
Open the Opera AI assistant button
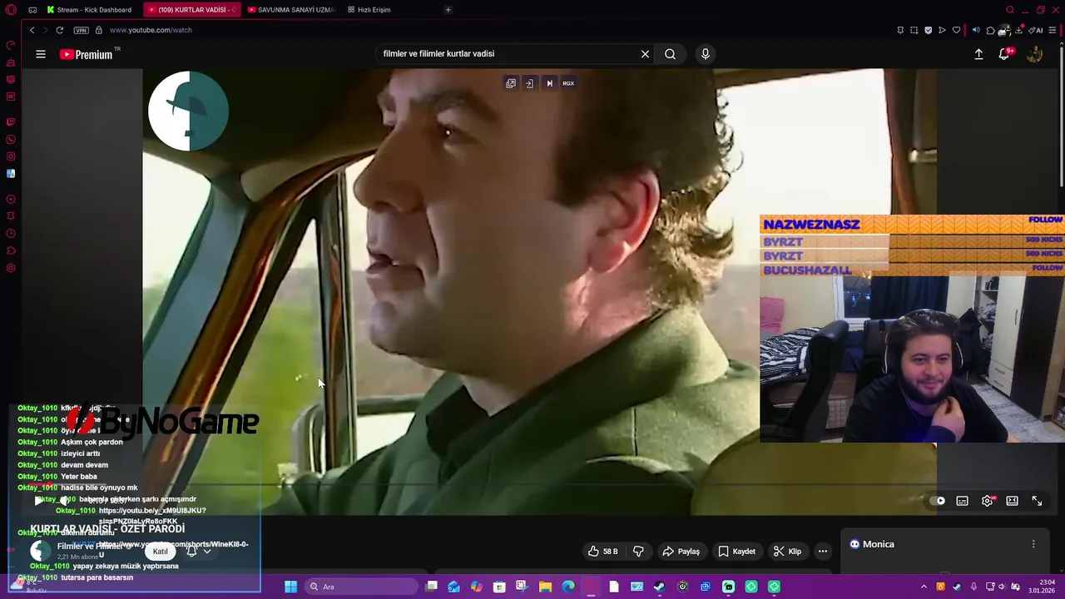tap(1037, 30)
